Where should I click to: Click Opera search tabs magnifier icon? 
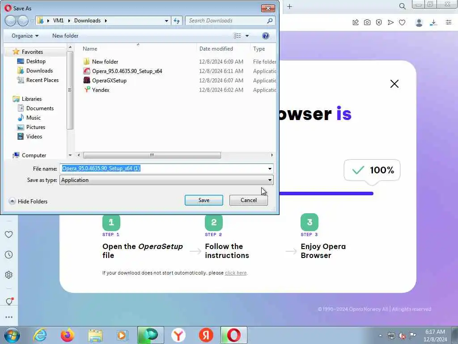[x=402, y=6]
